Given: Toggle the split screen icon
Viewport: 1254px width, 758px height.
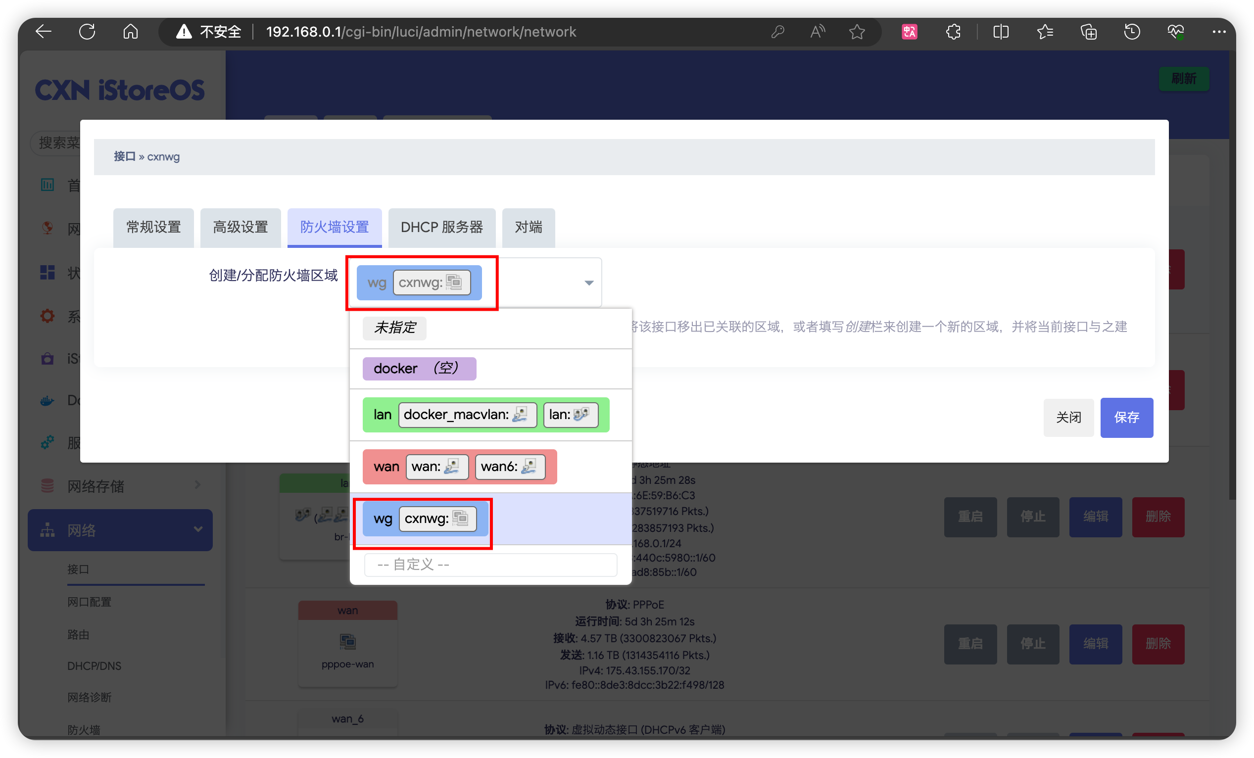Looking at the screenshot, I should 1001,32.
